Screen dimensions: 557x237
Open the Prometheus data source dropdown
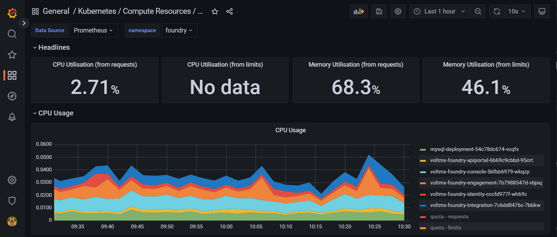94,30
